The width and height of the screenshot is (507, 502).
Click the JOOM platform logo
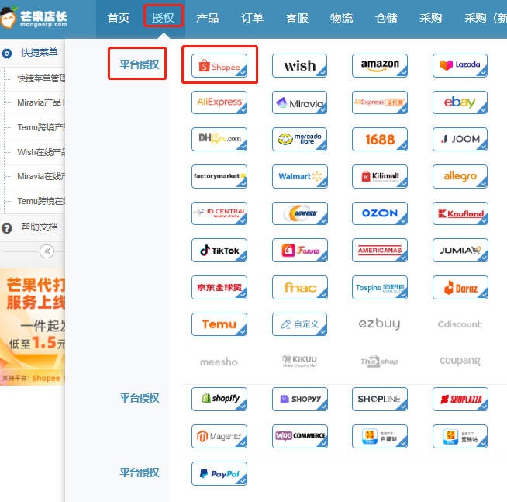(x=460, y=139)
